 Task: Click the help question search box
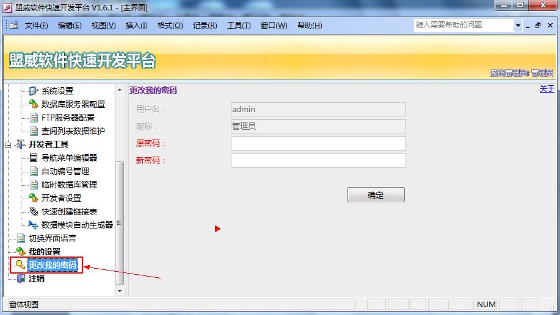tap(464, 26)
